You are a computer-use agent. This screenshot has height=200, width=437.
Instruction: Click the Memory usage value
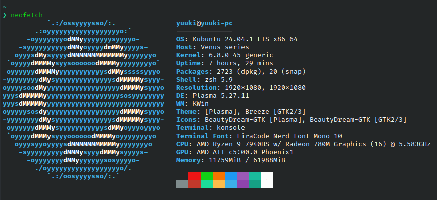242,160
